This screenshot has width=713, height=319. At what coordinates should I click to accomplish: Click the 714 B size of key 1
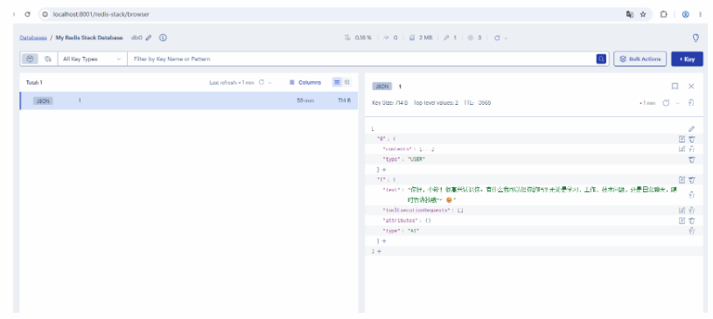(344, 101)
